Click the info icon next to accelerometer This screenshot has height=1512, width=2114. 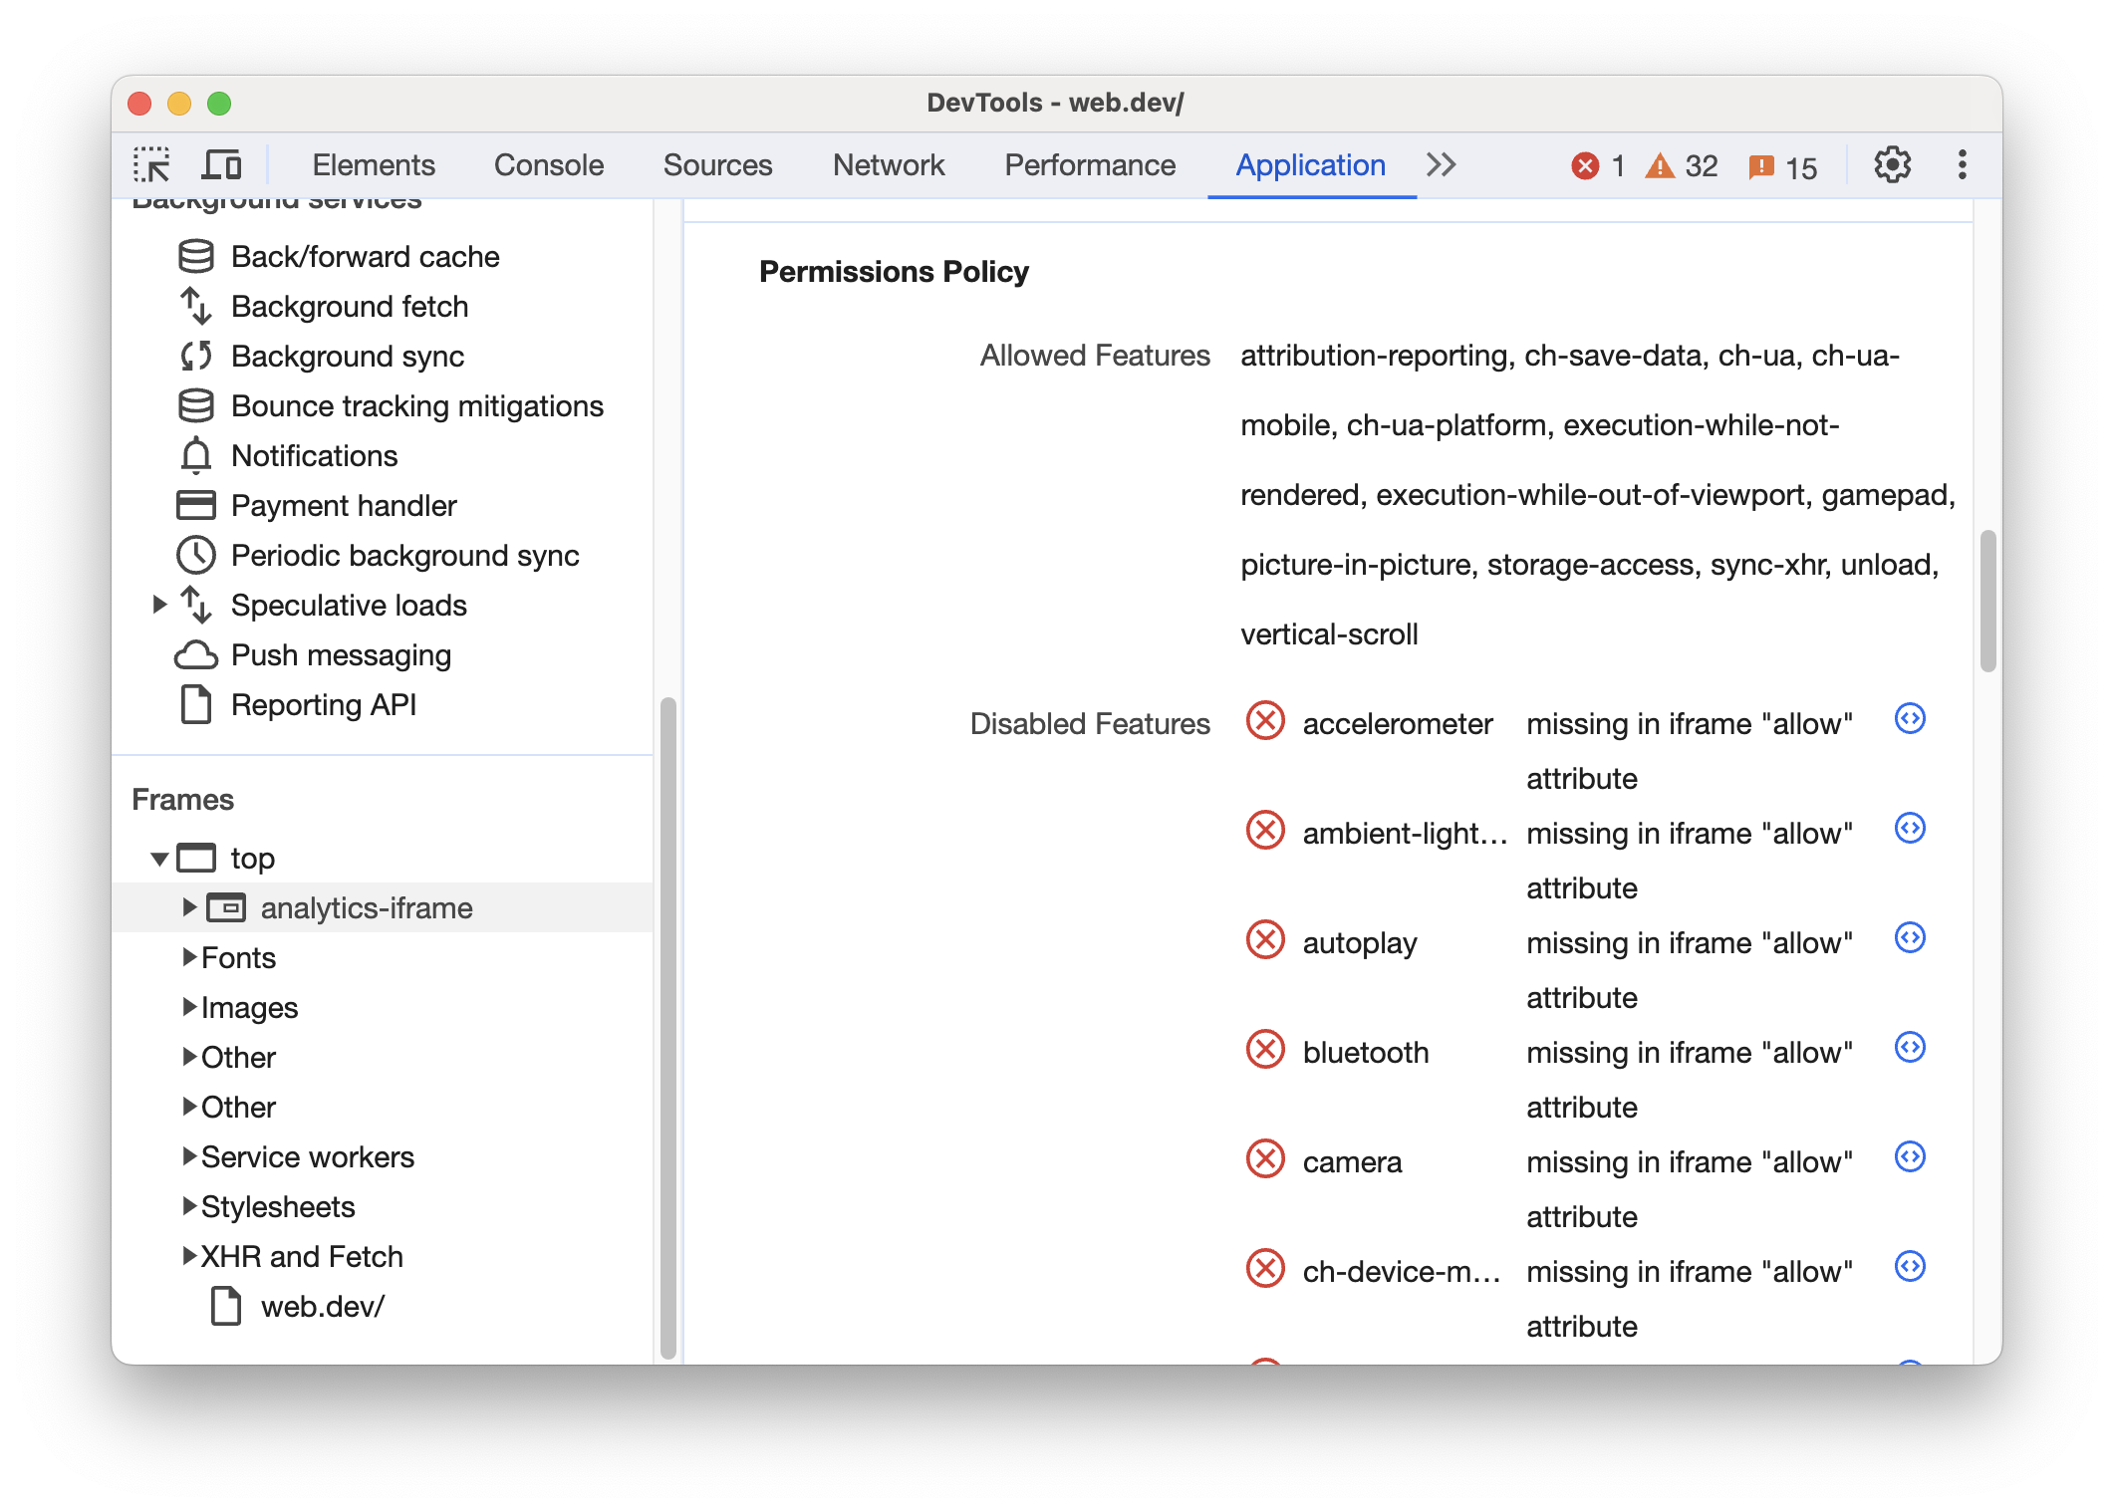[1911, 720]
